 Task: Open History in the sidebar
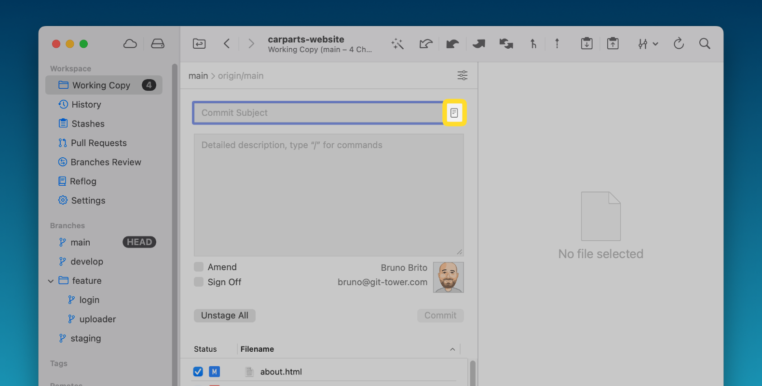86,105
